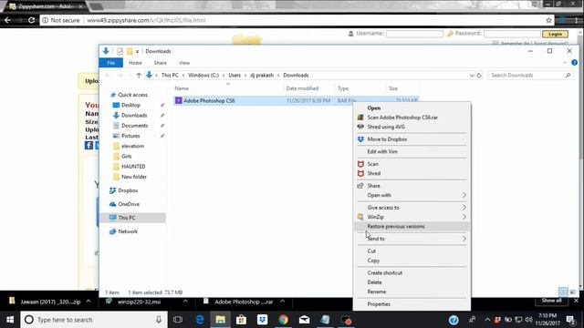Click the search magnifier in Explorer
Screen dimensions: 584x328
click(x=568, y=75)
